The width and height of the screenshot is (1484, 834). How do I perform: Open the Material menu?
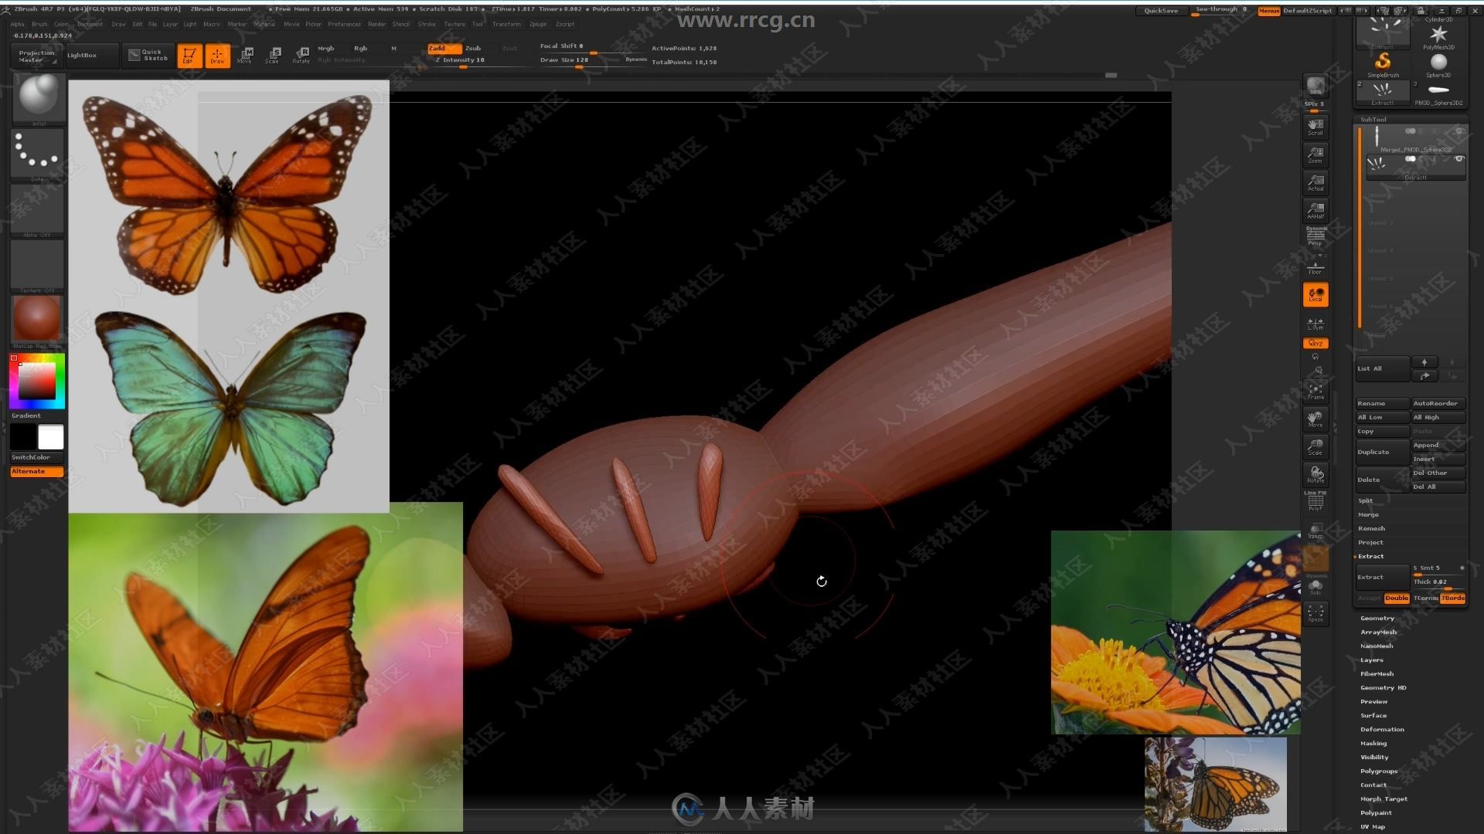[x=264, y=24]
